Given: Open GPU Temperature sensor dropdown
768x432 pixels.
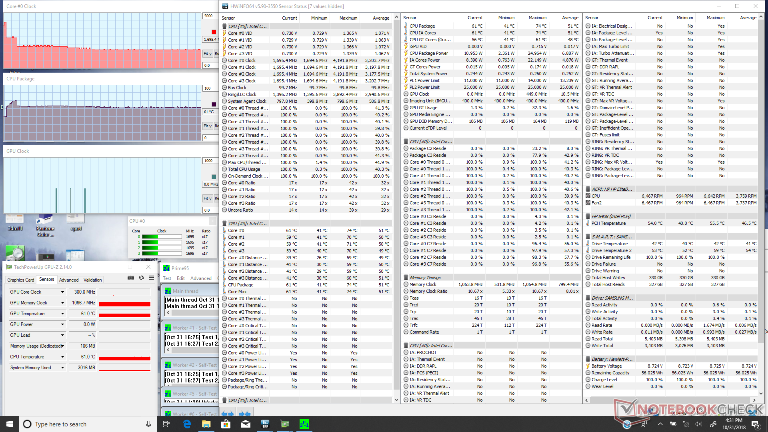Looking at the screenshot, I should 62,314.
